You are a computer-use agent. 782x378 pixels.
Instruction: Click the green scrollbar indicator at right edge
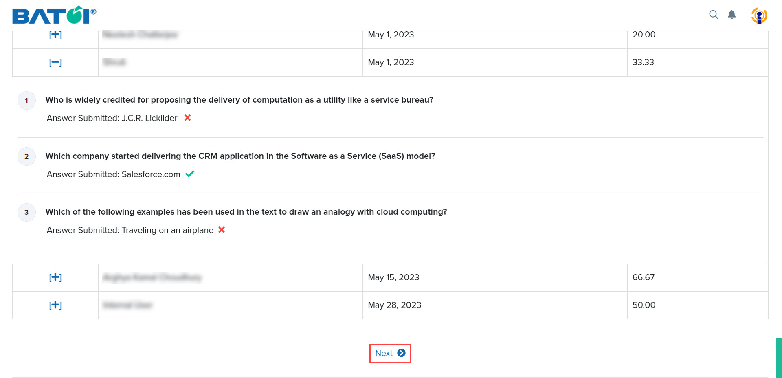pyautogui.click(x=779, y=358)
